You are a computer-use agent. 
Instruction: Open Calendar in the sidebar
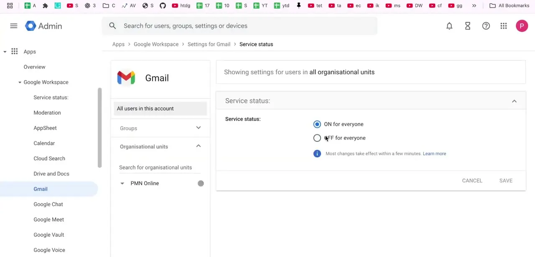[44, 143]
